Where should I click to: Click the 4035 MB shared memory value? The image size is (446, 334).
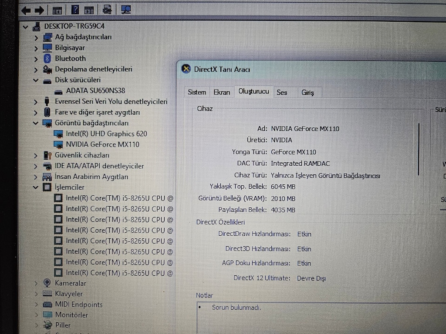coord(283,210)
